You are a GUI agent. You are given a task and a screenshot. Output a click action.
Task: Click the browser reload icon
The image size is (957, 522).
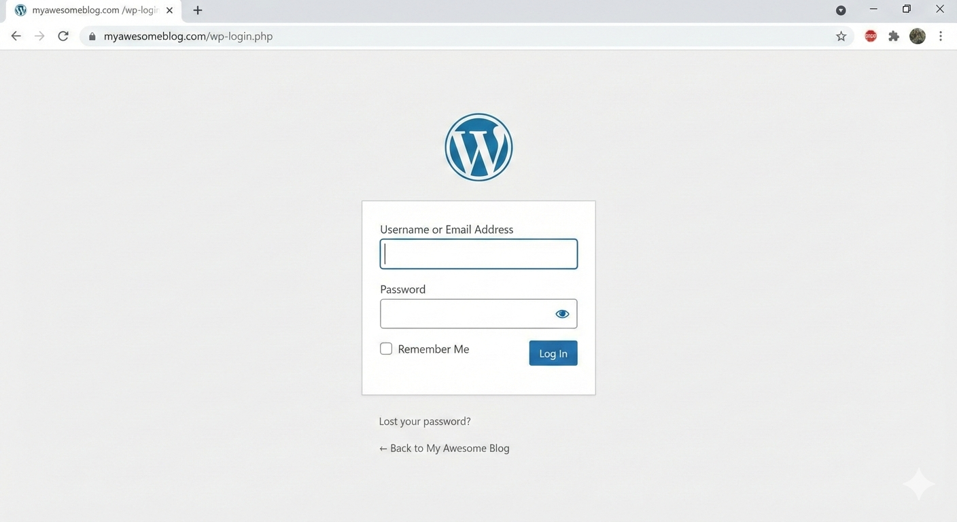click(x=63, y=35)
